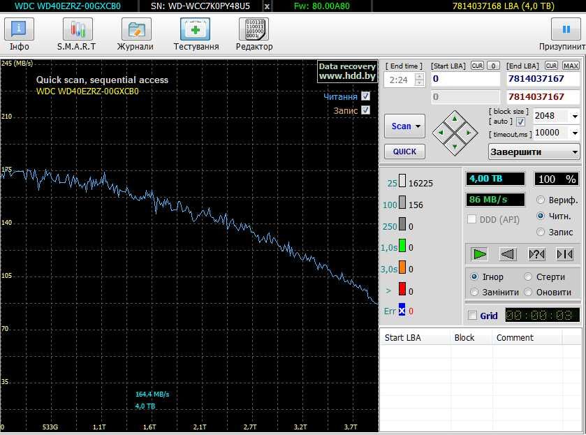
Task: Open the Редактор sector editor
Action: pyautogui.click(x=254, y=29)
